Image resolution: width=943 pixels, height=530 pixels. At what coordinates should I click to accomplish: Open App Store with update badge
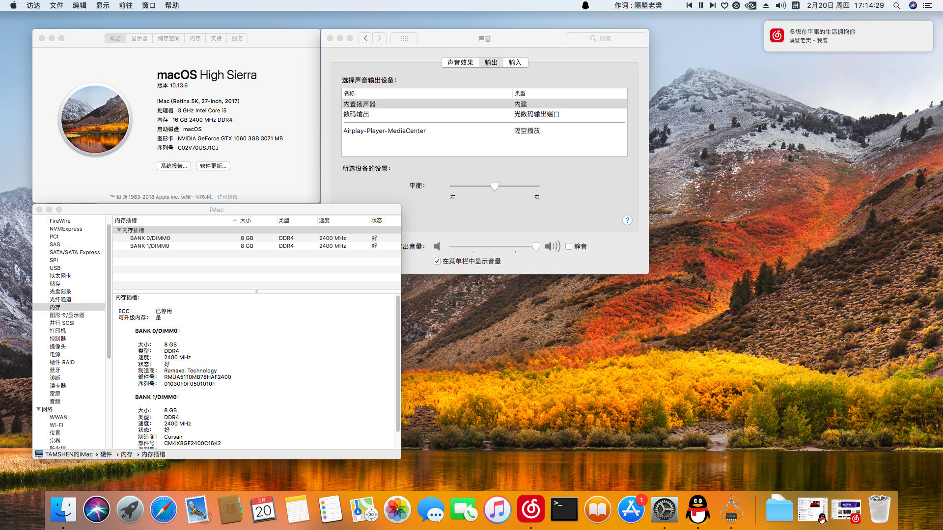631,509
